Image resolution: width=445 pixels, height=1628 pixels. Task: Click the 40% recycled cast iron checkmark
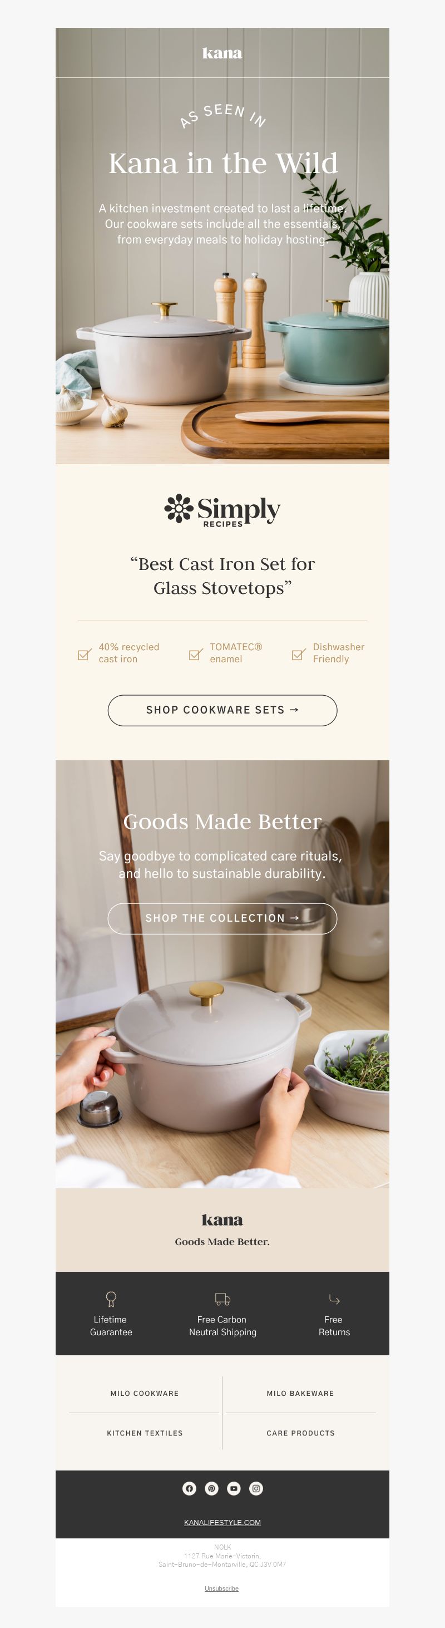85,654
